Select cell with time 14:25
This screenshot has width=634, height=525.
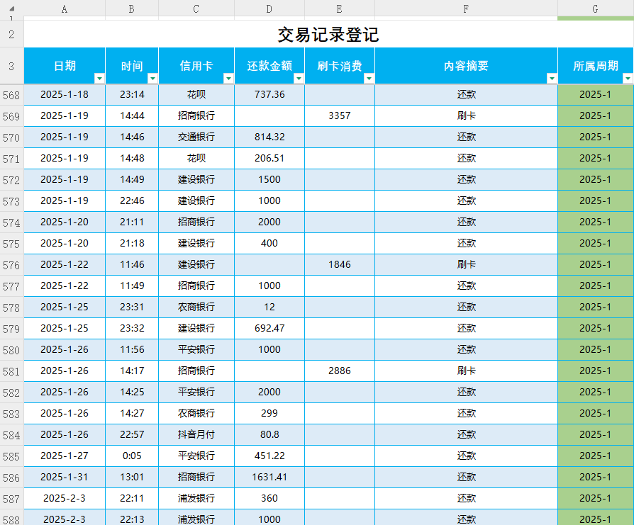click(x=132, y=393)
